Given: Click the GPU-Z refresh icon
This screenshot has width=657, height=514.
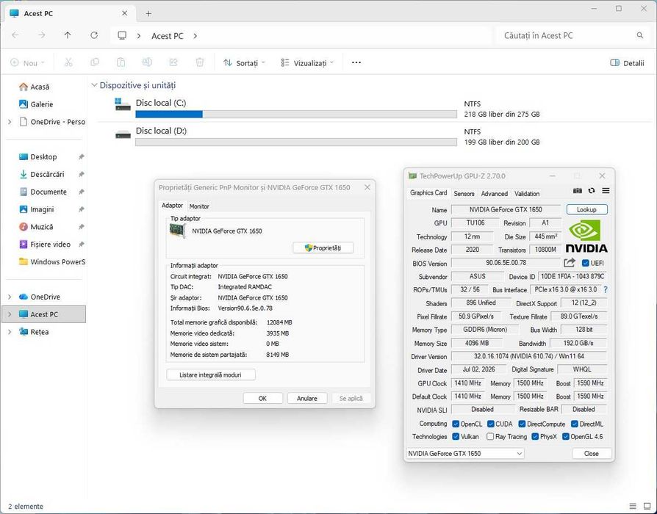Looking at the screenshot, I should point(591,191).
